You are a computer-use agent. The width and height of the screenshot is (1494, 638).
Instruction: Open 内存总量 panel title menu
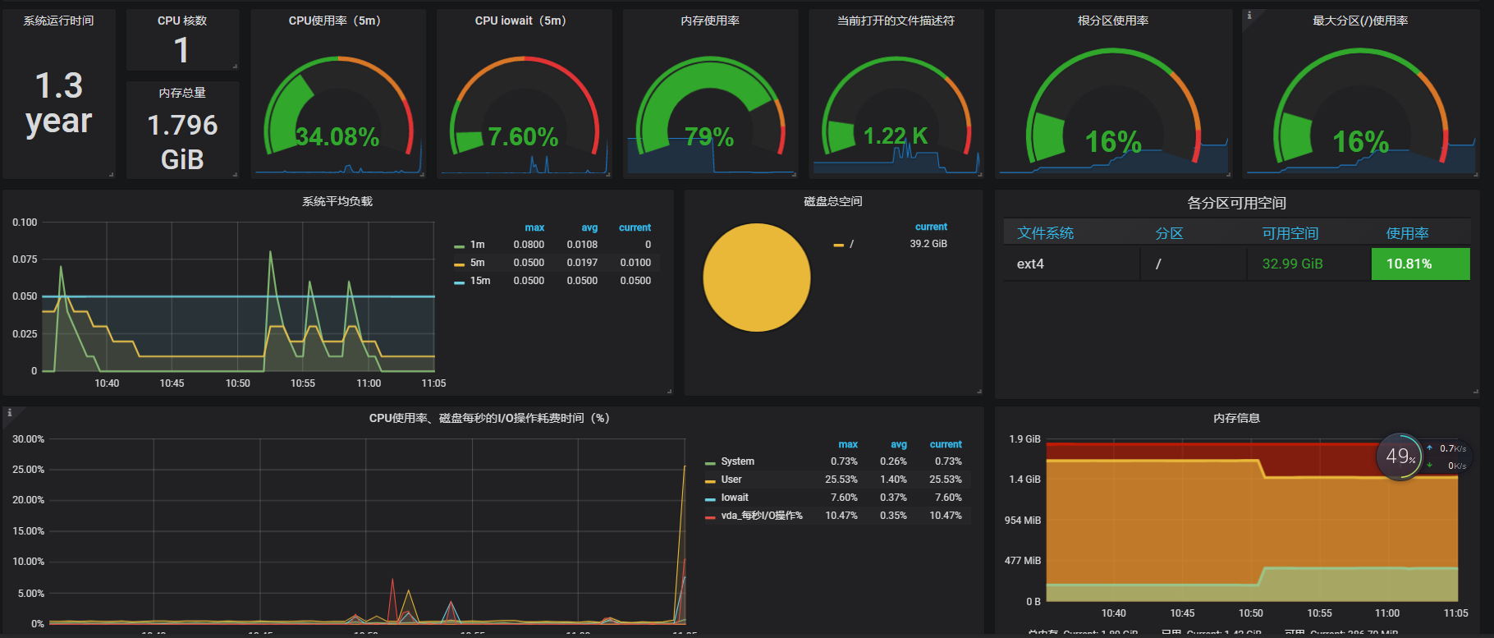(182, 93)
